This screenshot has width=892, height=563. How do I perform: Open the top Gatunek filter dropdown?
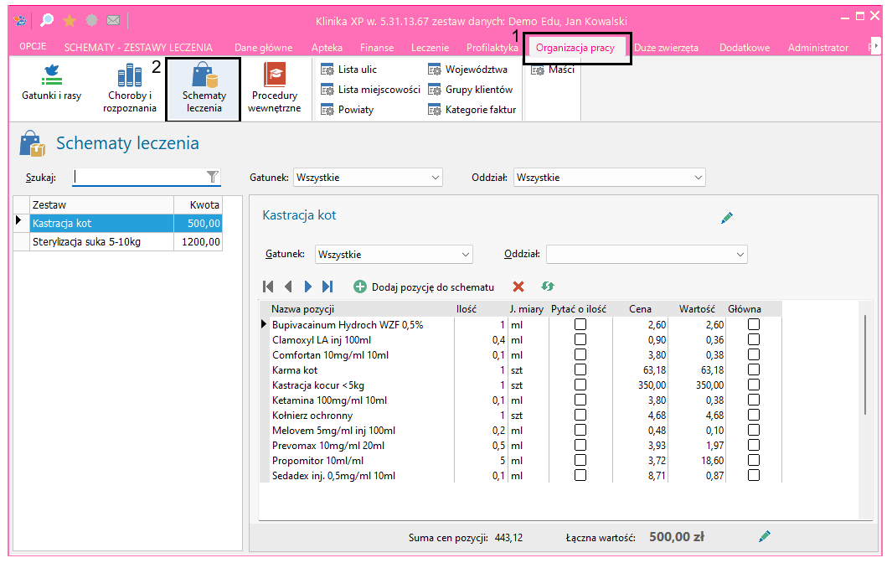368,177
